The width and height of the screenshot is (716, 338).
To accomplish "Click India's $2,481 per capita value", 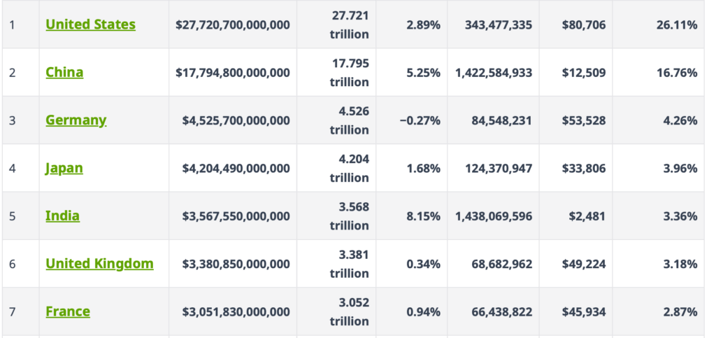I will tap(587, 216).
